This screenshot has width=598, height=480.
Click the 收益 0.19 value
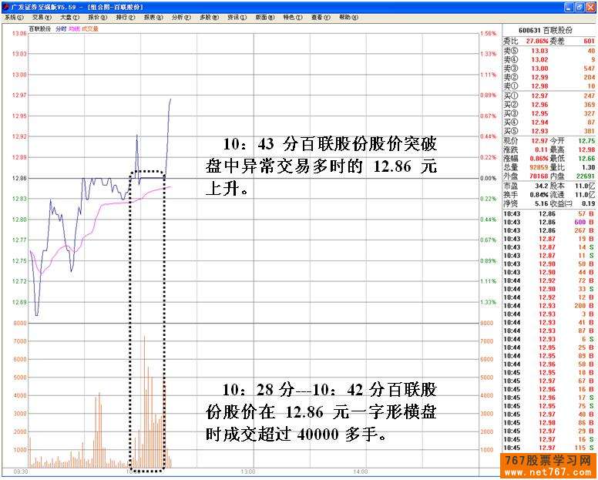(x=589, y=203)
